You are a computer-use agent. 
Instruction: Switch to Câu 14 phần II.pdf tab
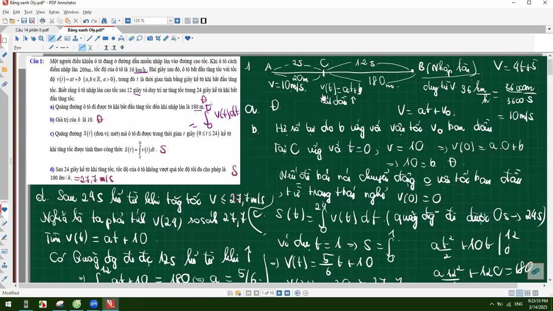[x=32, y=30]
